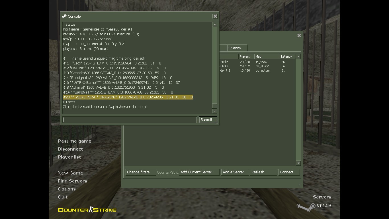Image resolution: width=389 pixels, height=219 pixels.
Task: Open Change filters
Action: tap(141, 172)
